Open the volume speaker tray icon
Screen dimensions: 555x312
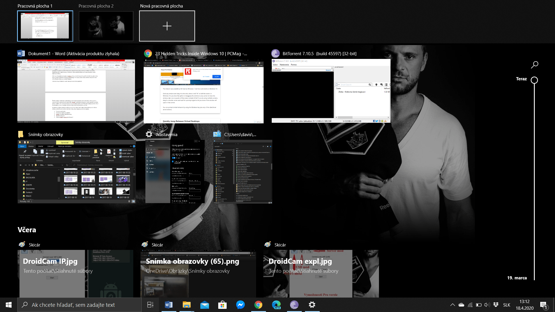tap(487, 305)
